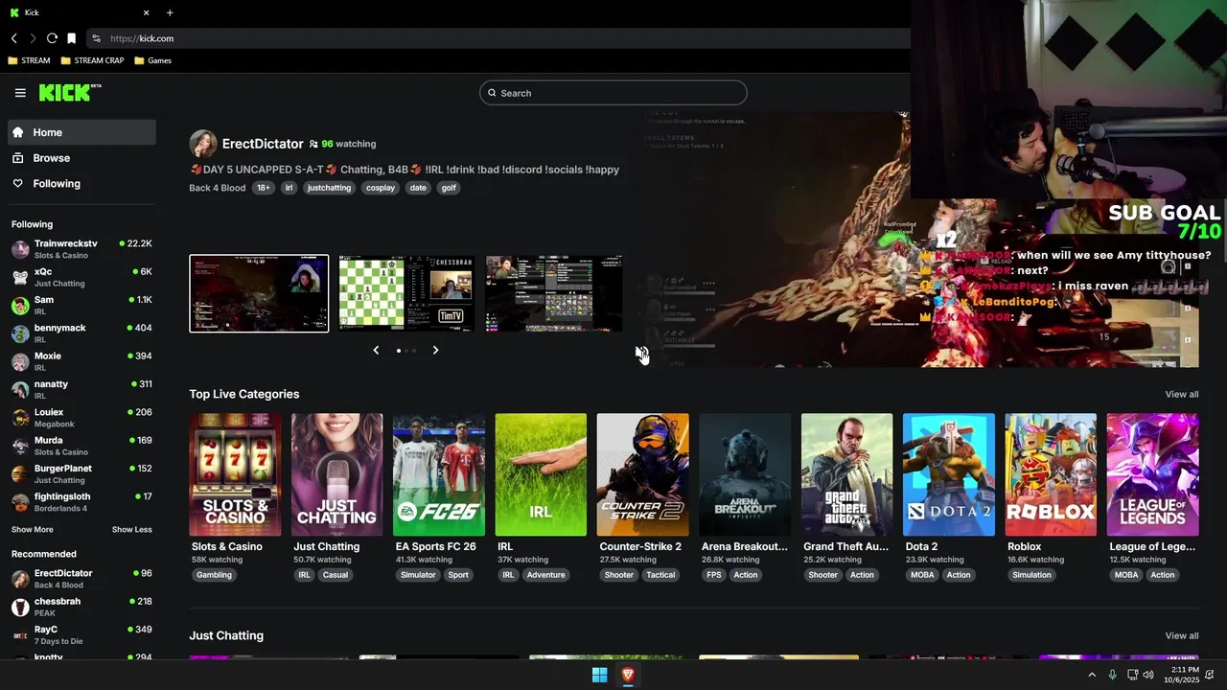Click the cosplay stream tag
The height and width of the screenshot is (690, 1227).
pos(381,188)
